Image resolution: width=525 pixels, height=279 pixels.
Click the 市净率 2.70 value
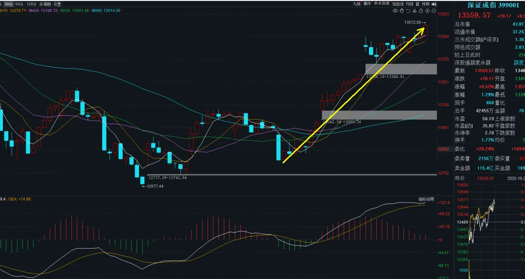tap(489, 133)
